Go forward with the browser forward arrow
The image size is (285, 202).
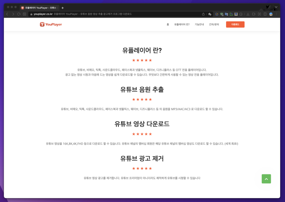coord(13,14)
